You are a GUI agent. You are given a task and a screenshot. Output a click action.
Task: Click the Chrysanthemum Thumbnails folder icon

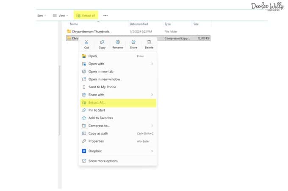tap(69, 31)
